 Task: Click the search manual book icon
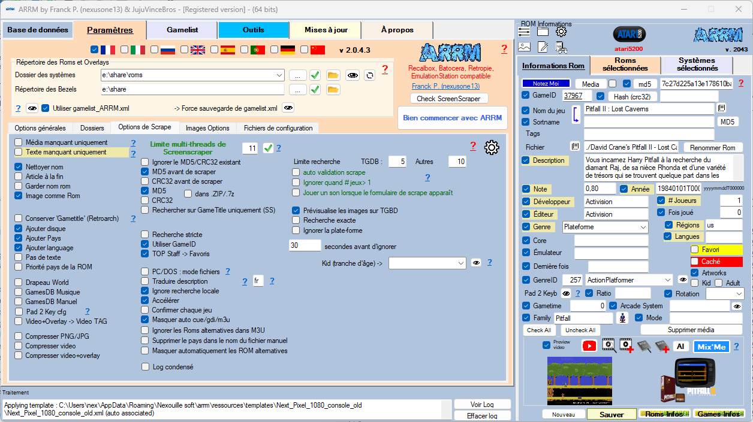644,346
